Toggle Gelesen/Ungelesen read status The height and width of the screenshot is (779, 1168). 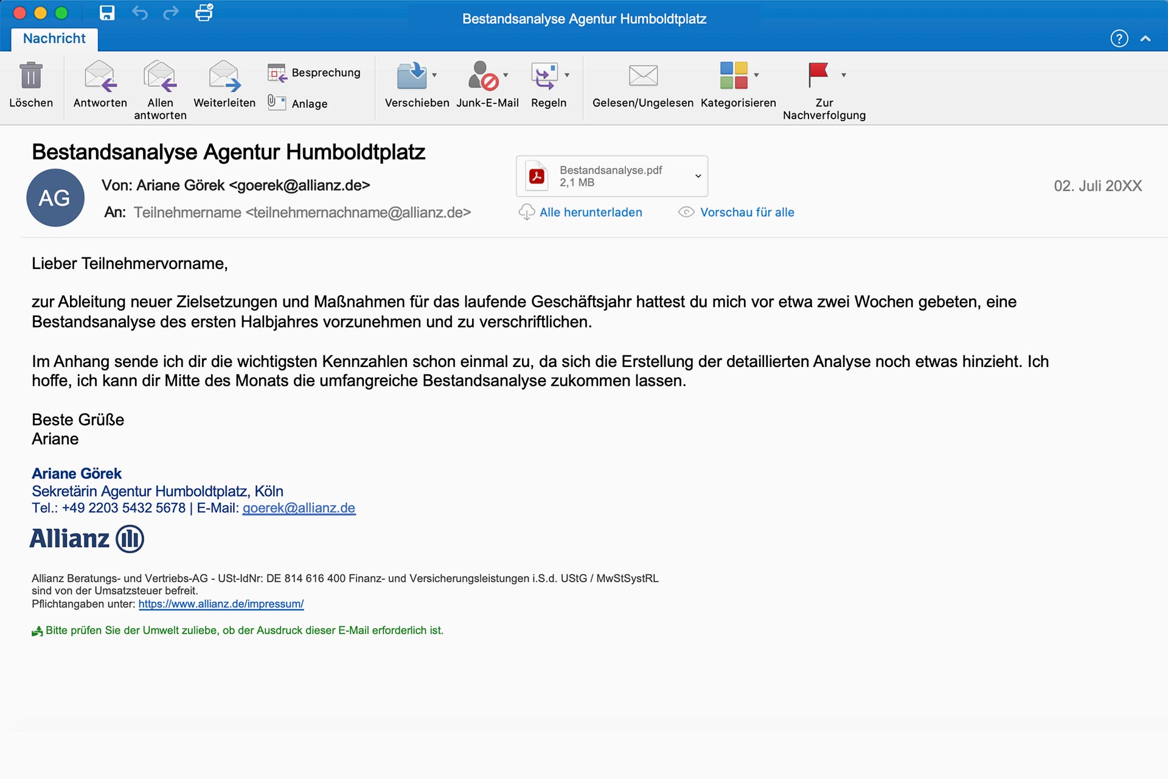pyautogui.click(x=643, y=76)
